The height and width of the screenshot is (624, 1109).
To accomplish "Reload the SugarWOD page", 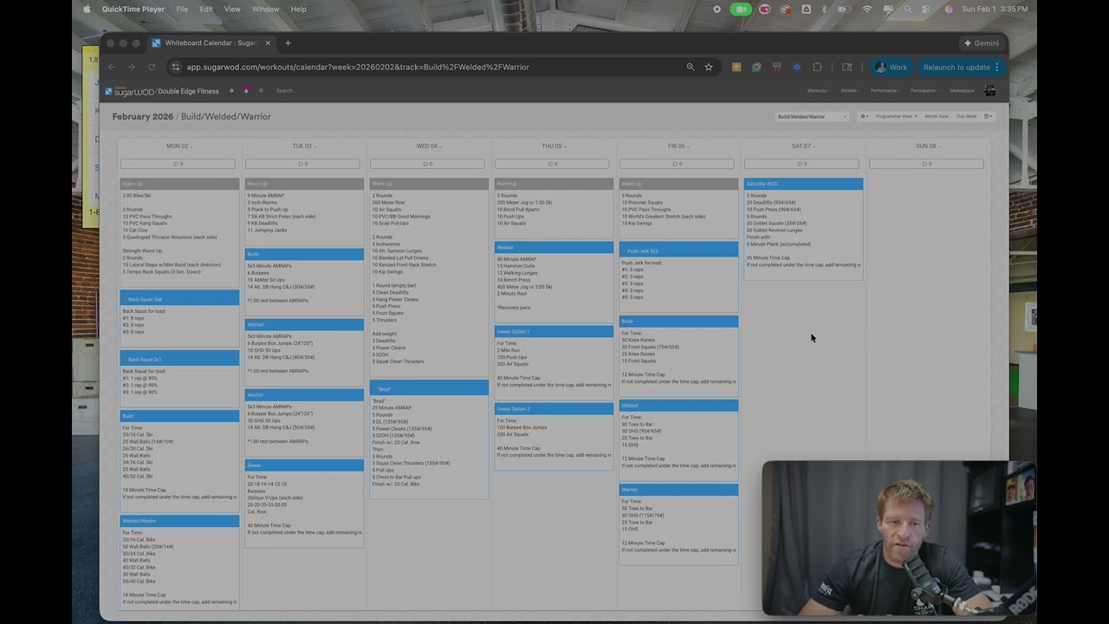I will (x=152, y=67).
